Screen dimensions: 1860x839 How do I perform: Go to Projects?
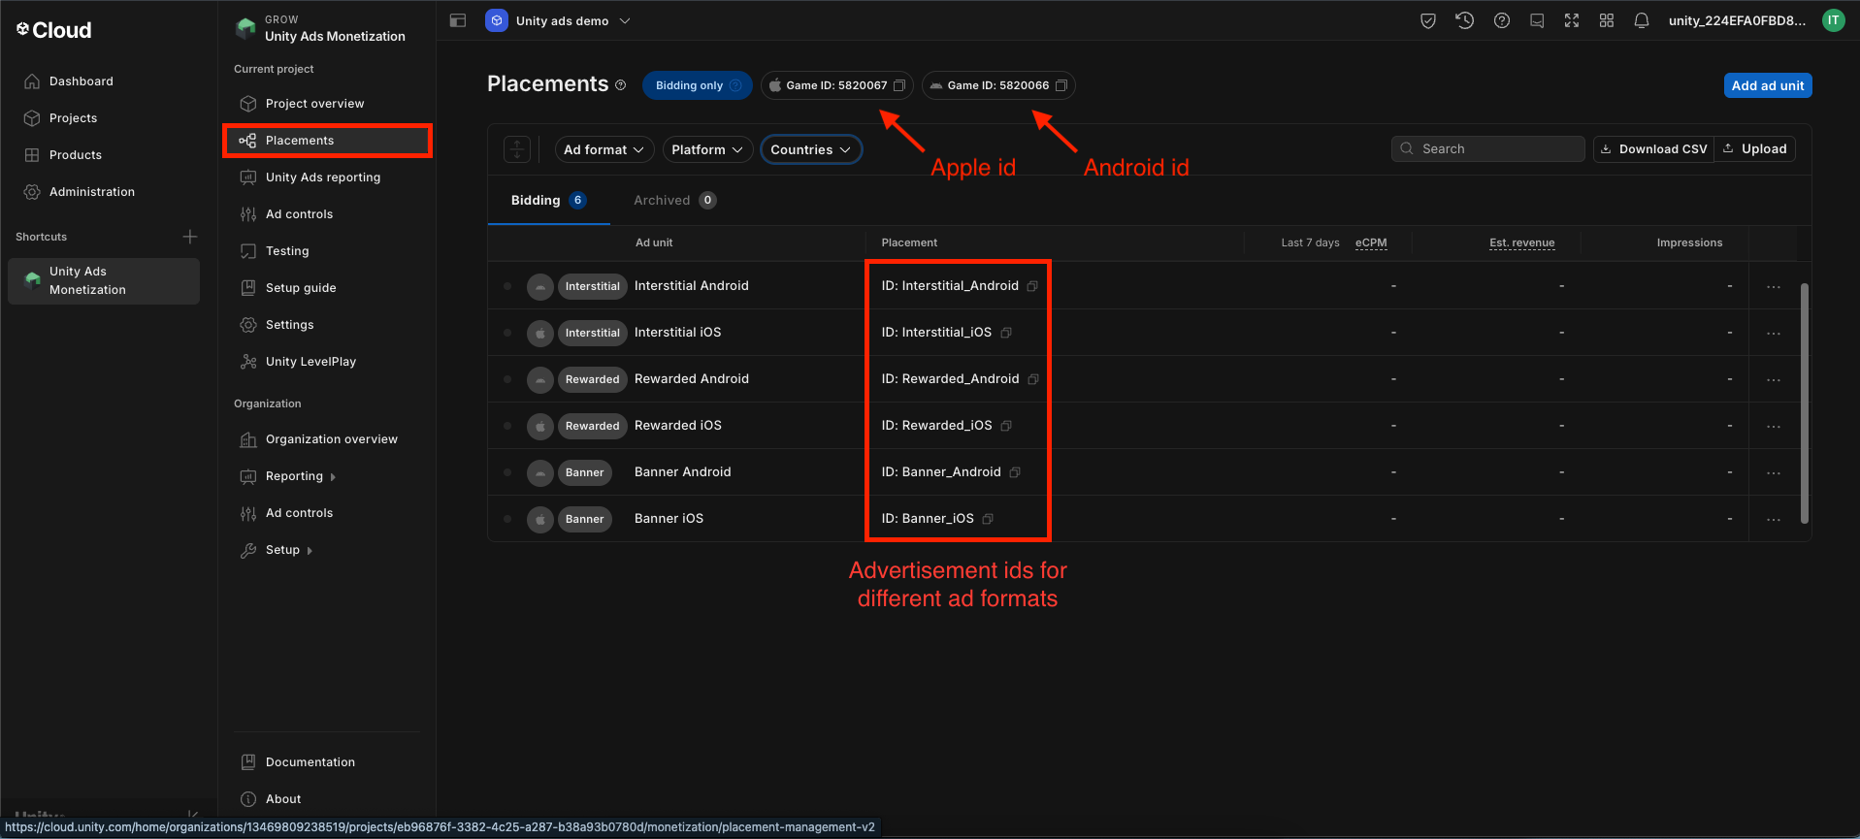tap(104, 118)
